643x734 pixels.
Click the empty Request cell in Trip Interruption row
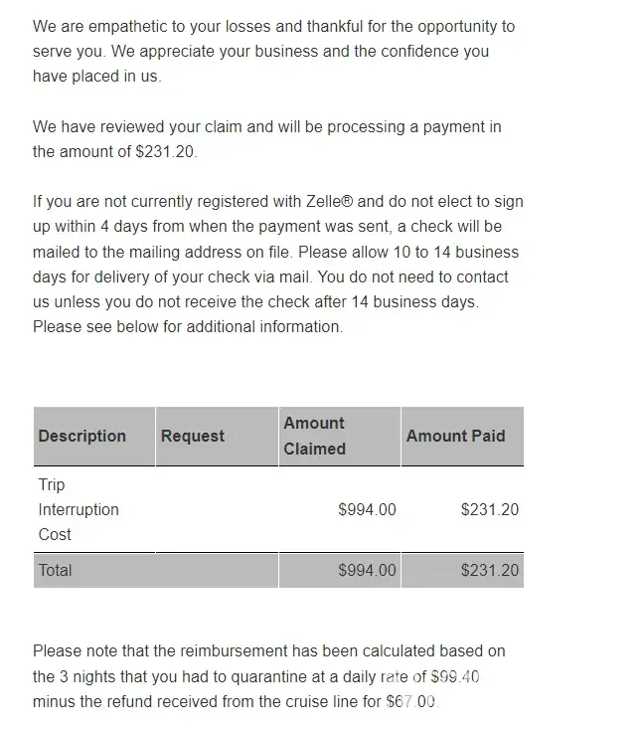[216, 509]
